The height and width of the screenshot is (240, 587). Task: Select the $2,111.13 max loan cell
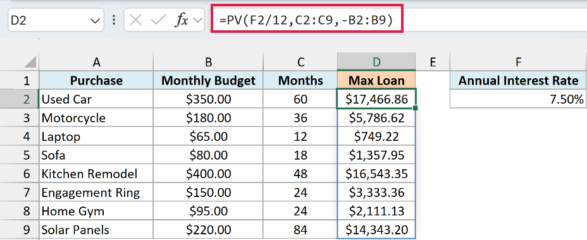click(x=376, y=211)
